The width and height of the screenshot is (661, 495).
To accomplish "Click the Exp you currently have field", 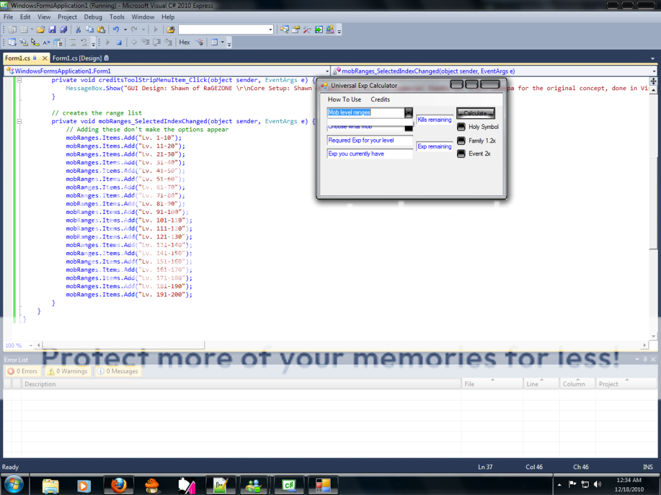I will [369, 154].
